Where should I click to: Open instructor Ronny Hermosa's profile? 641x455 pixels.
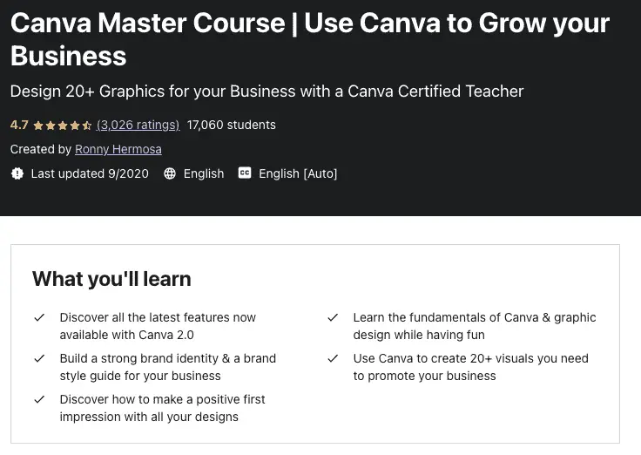118,149
